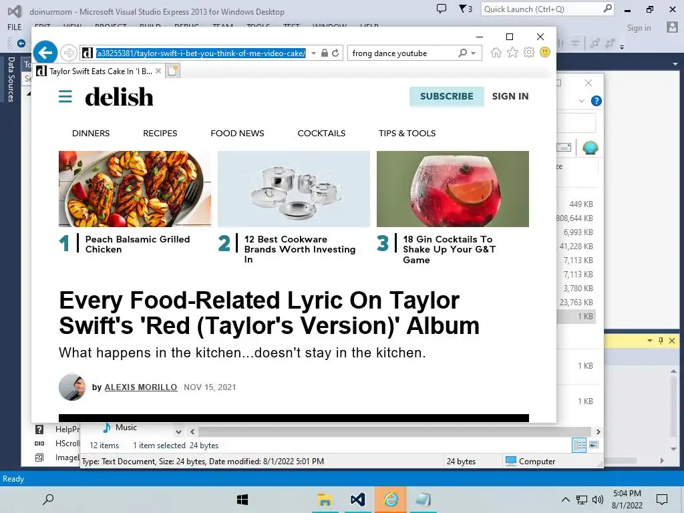This screenshot has height=513, width=684.
Task: Open the cookware pots image
Action: pos(294,189)
